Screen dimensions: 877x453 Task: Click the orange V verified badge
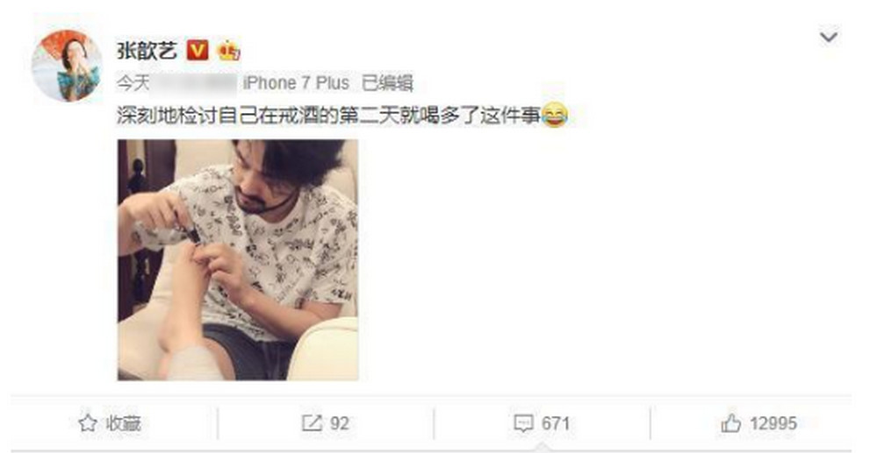pyautogui.click(x=198, y=50)
